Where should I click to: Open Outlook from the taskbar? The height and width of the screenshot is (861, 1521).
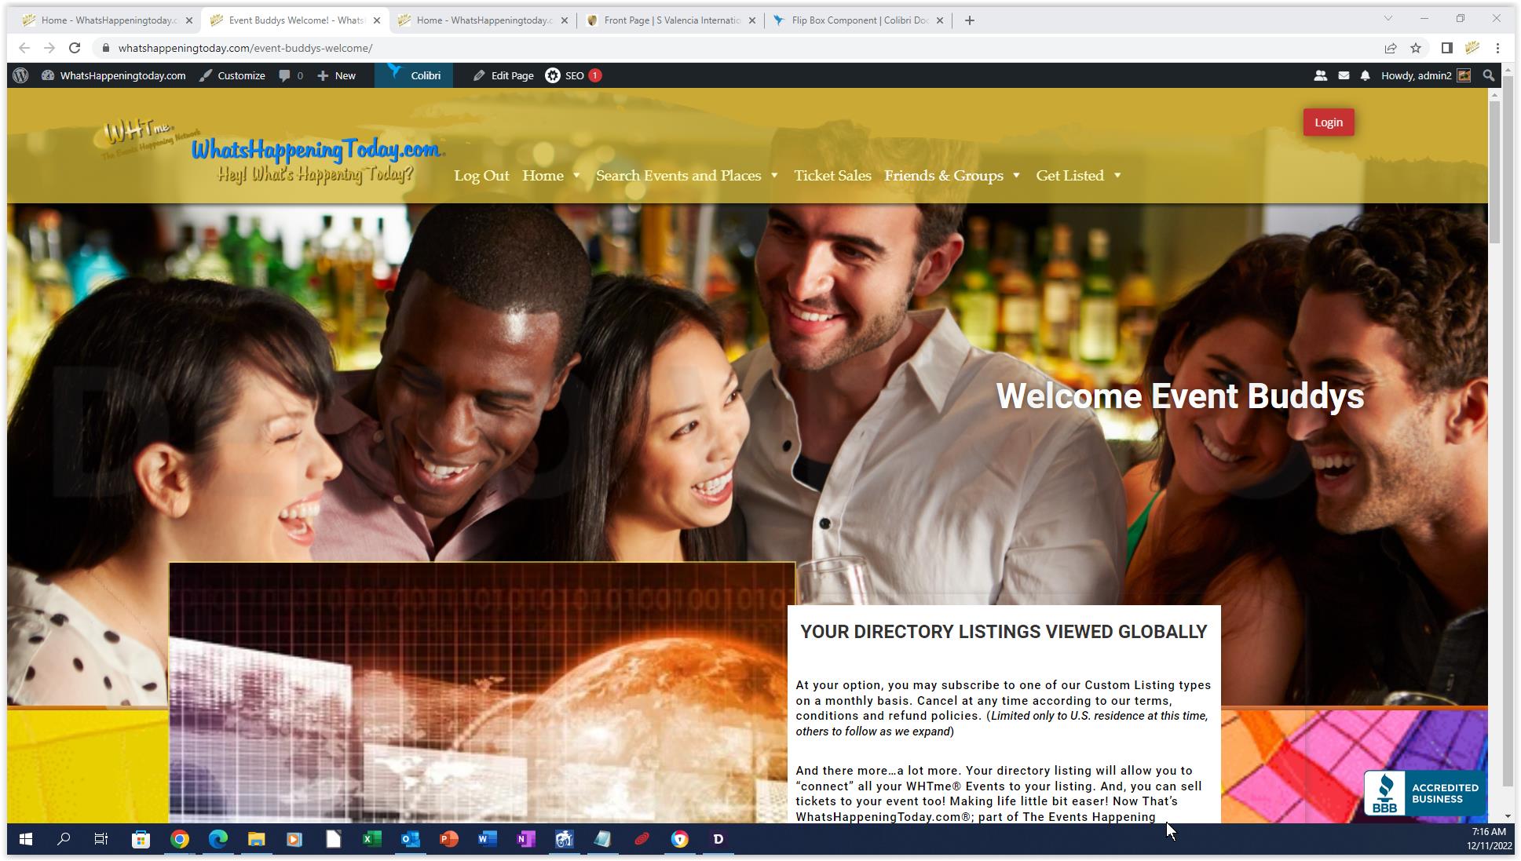tap(410, 839)
